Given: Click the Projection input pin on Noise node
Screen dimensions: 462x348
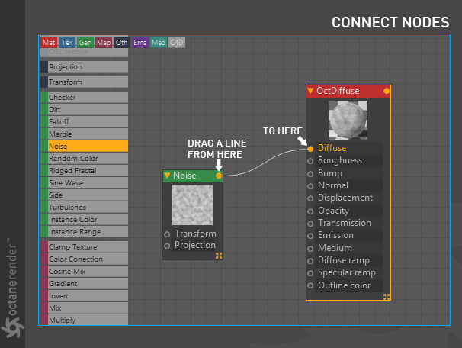Looking at the screenshot, I should point(167,246).
